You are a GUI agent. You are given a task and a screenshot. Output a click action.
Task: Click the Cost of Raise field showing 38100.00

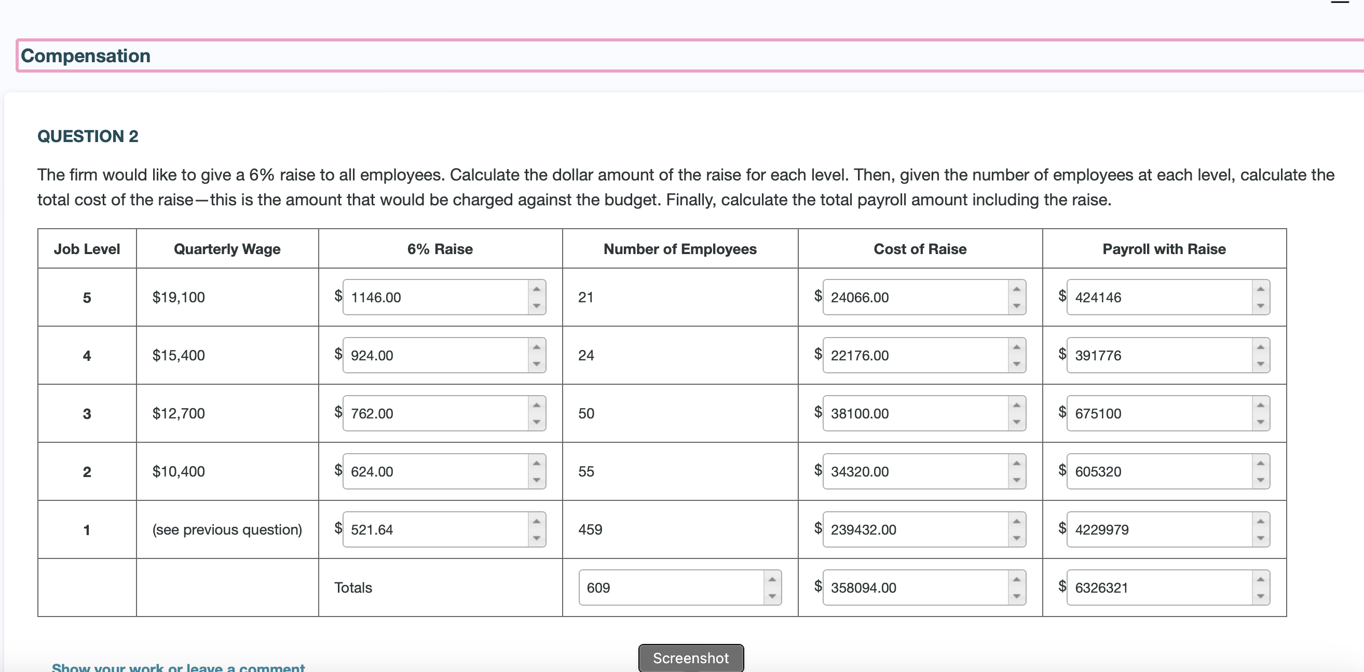tap(916, 413)
